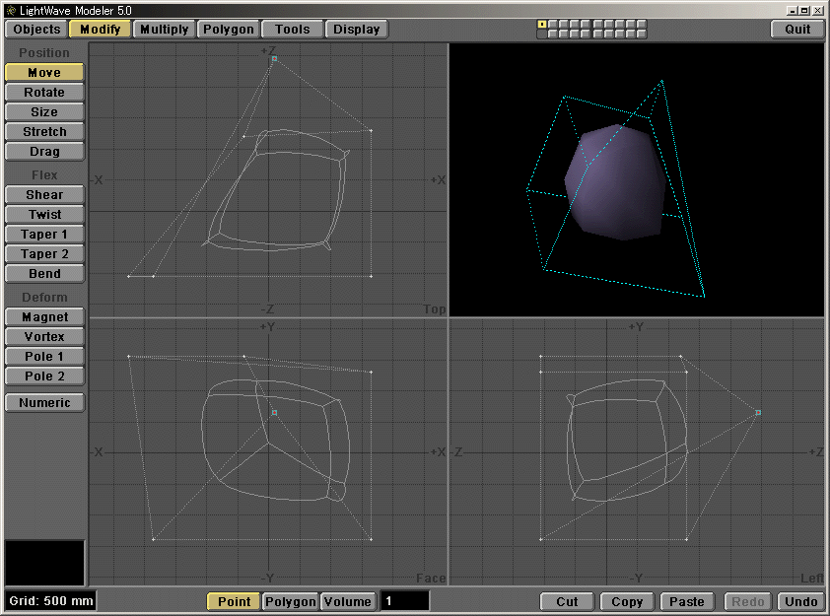Screen dimensions: 830x616
Task: Click the Copy button
Action: 626,601
